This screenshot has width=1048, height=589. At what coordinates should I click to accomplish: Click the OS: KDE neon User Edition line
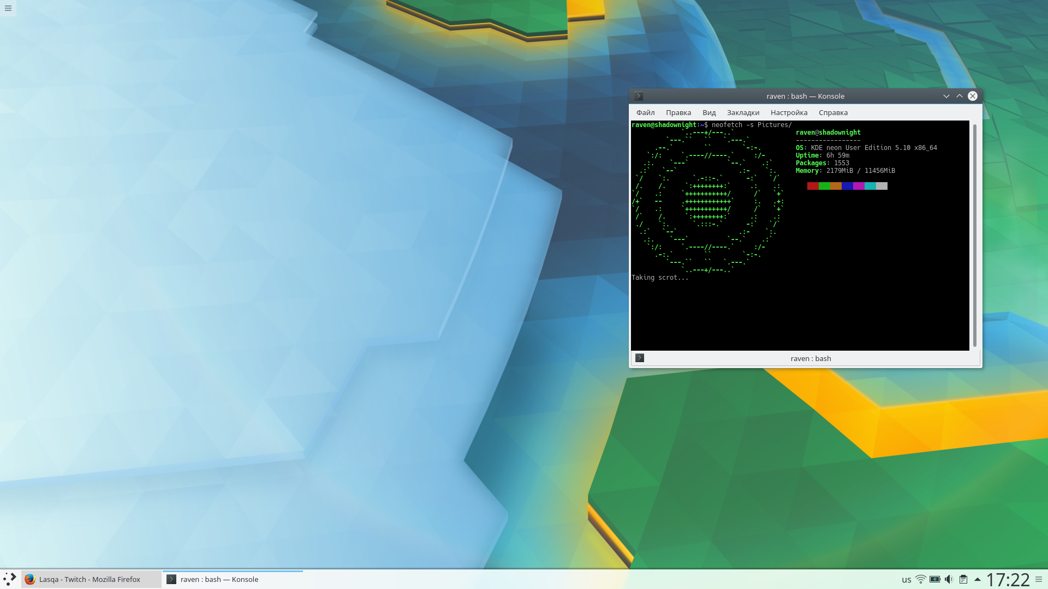[866, 148]
